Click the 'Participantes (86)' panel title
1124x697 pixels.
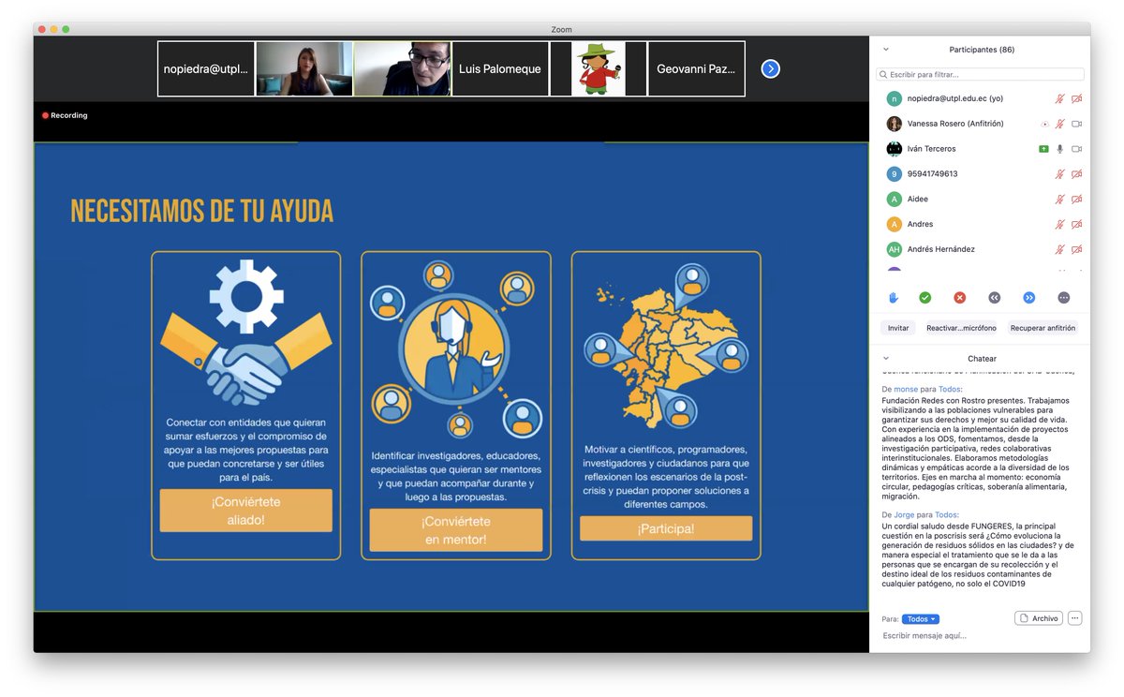pos(981,50)
